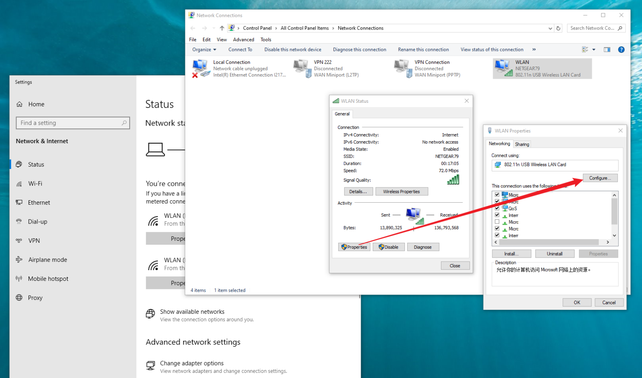Select the General tab in WLAN Status
The image size is (642, 378).
tap(342, 114)
